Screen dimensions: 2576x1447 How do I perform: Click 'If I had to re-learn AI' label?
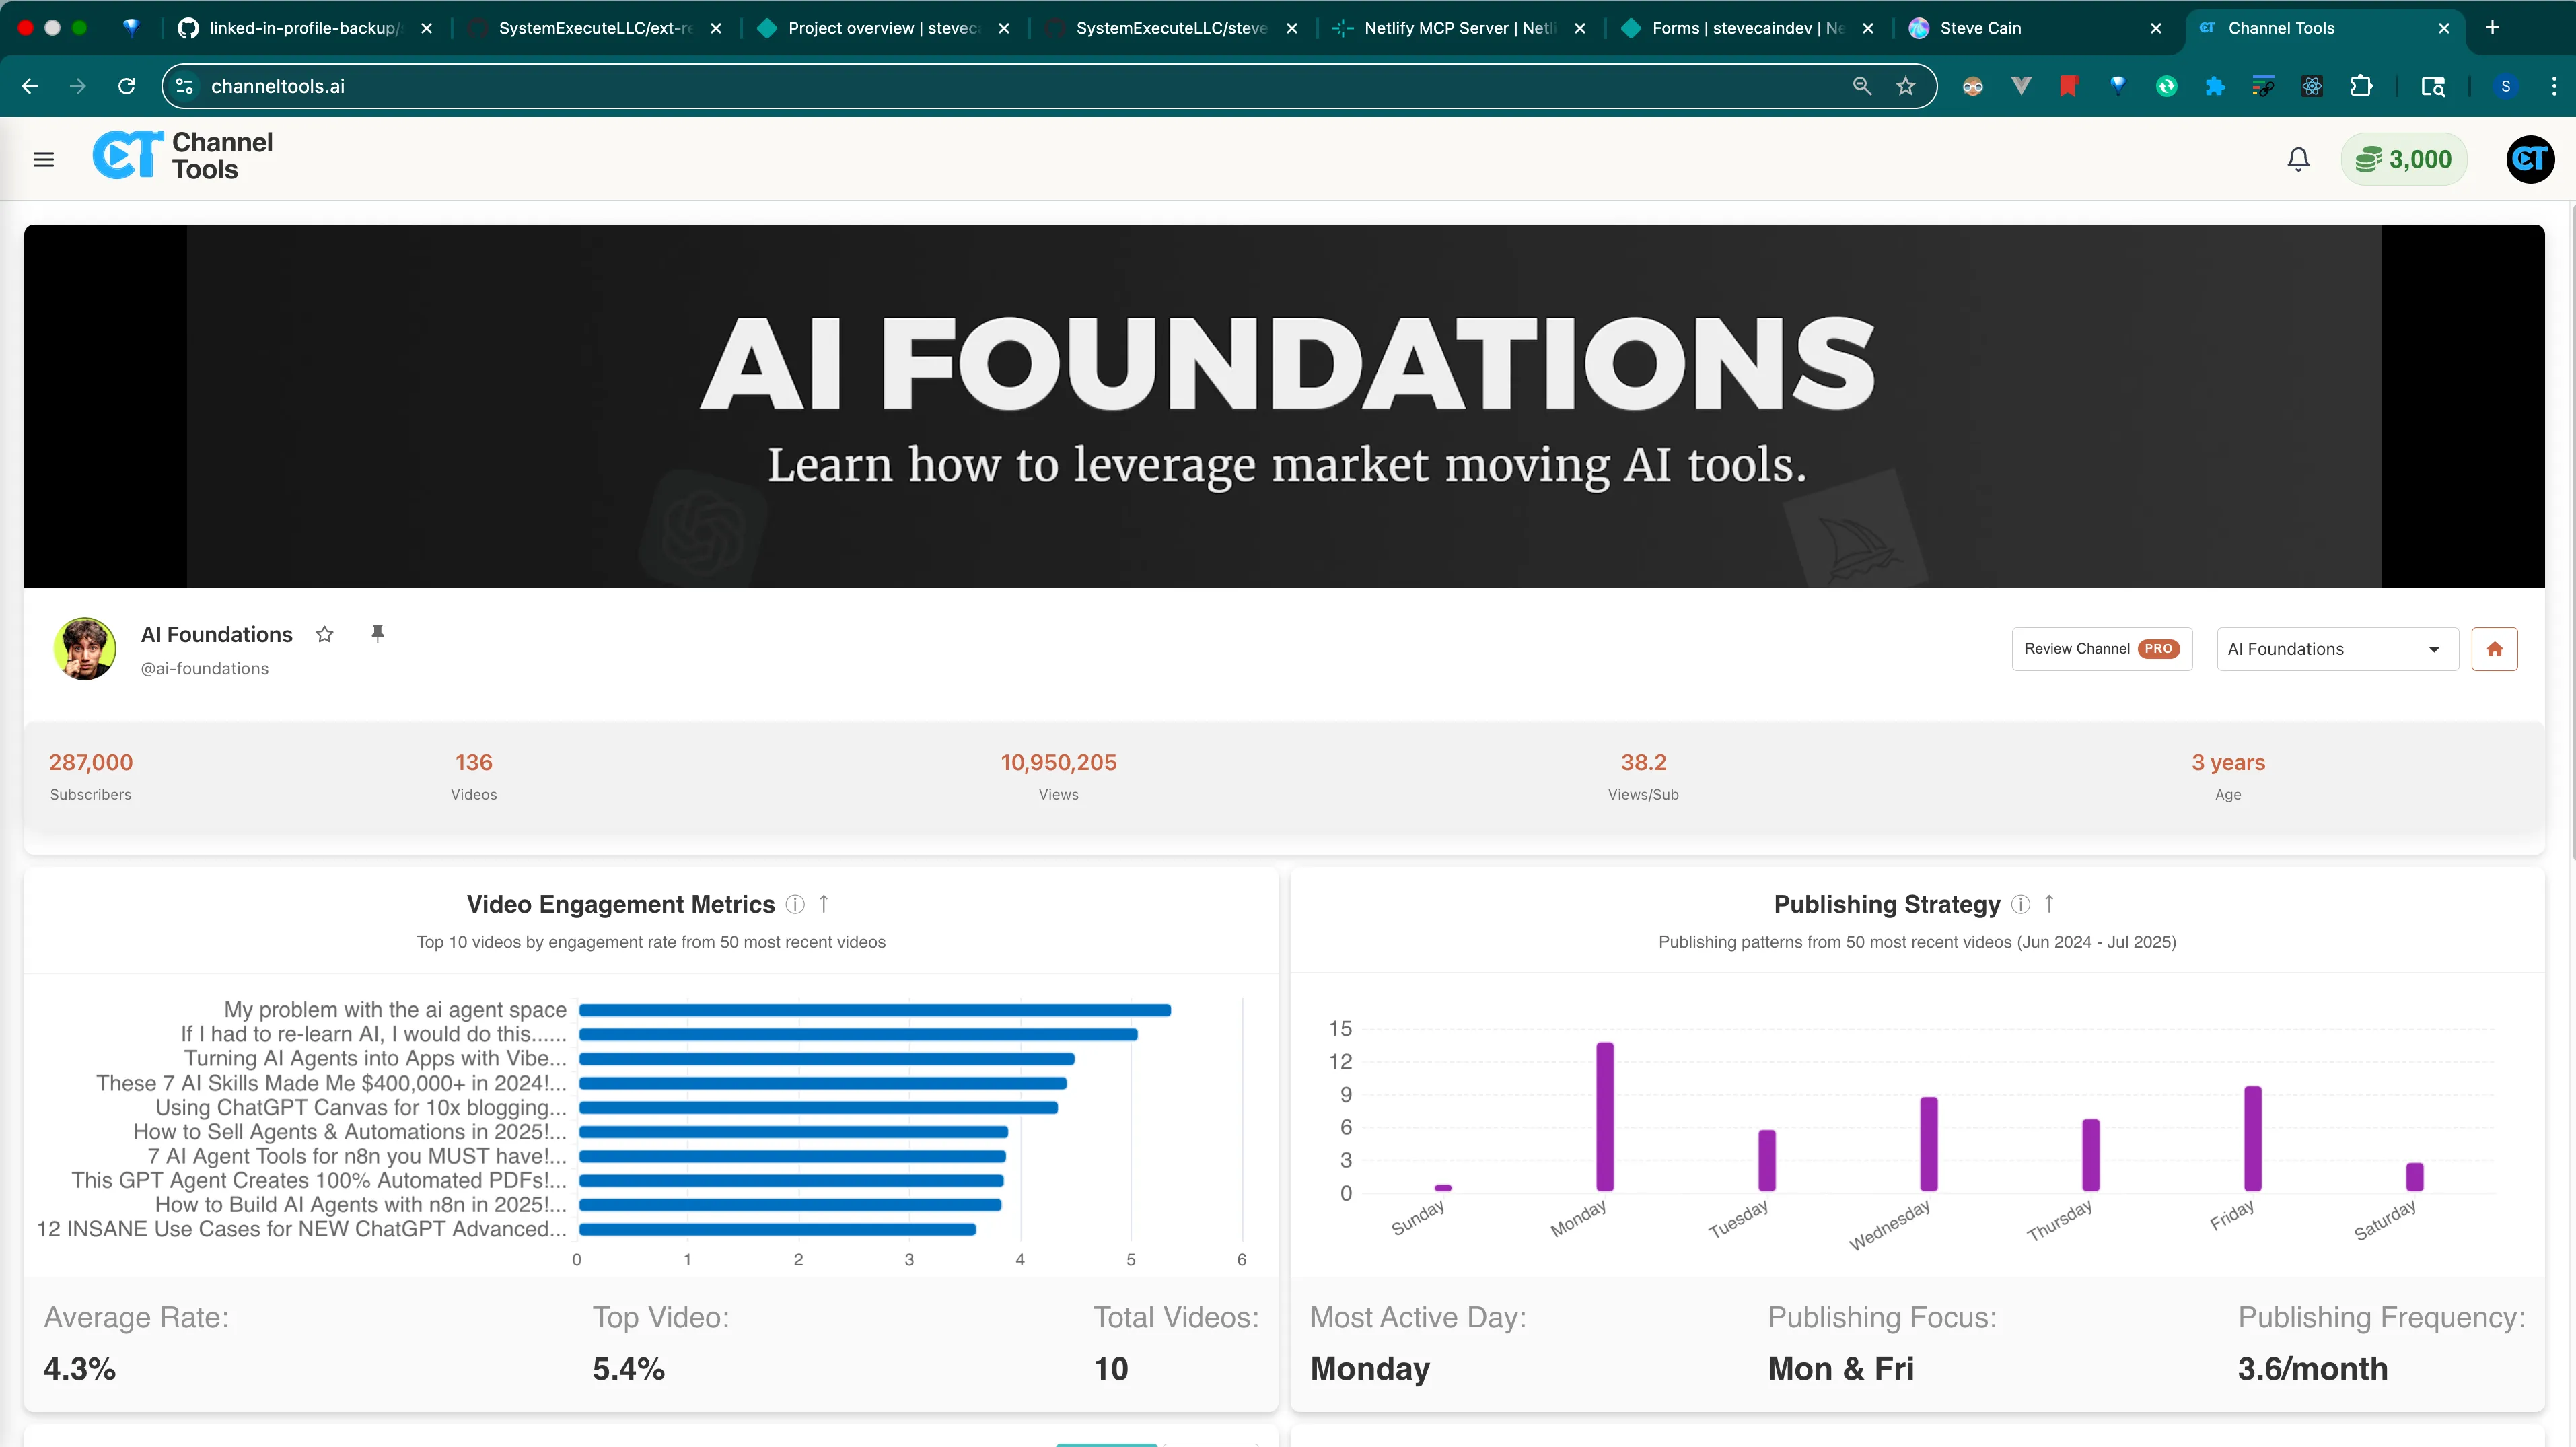[373, 1034]
